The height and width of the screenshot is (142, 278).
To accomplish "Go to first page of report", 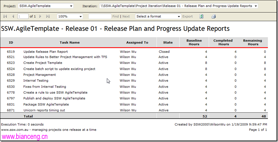I will (5, 16).
